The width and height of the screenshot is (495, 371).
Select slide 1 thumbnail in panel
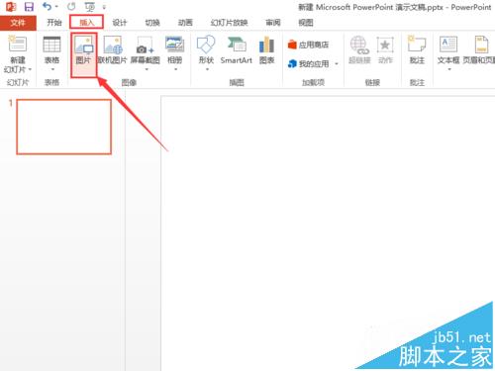point(64,127)
